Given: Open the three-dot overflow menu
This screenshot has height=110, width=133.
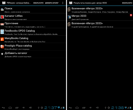Looking at the screenshot, I should point(63,3).
